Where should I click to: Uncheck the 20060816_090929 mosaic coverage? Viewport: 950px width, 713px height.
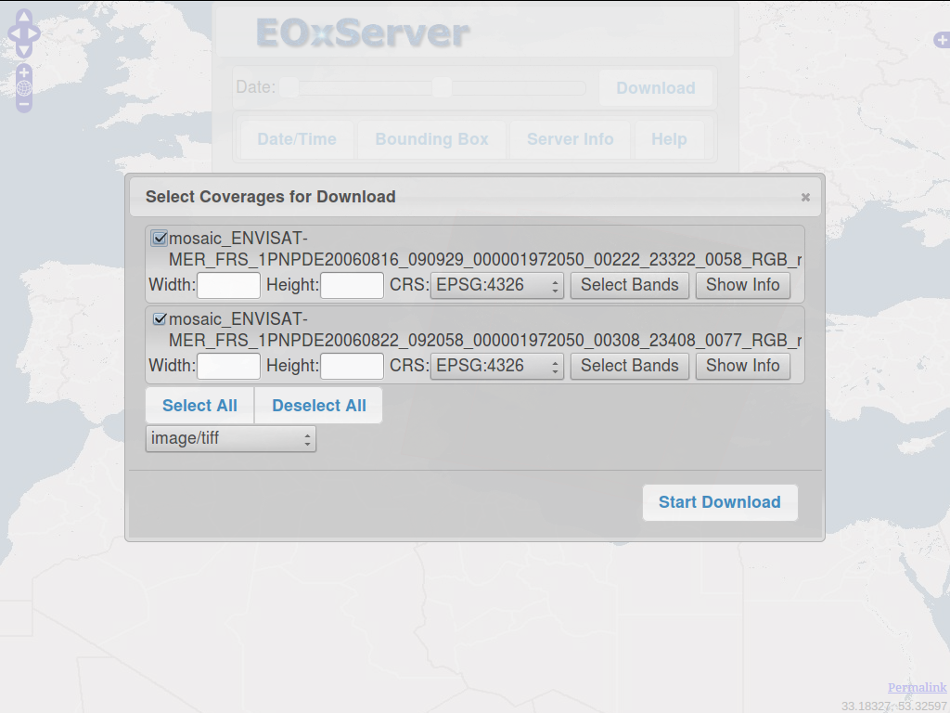point(160,239)
